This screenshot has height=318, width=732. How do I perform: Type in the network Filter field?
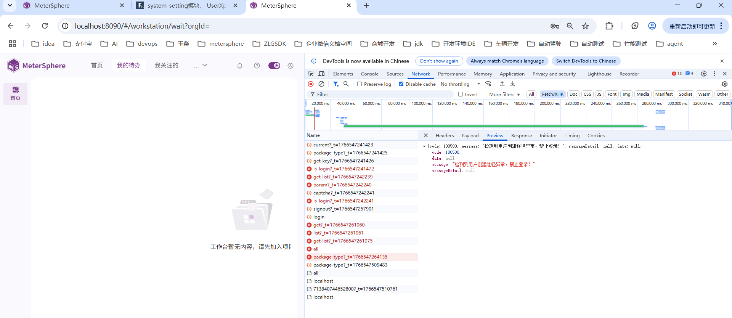point(381,94)
